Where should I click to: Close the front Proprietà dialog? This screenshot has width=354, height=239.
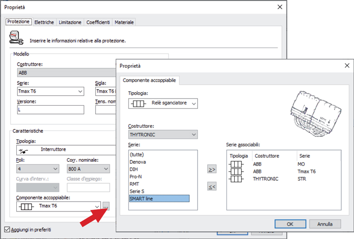coord(347,66)
